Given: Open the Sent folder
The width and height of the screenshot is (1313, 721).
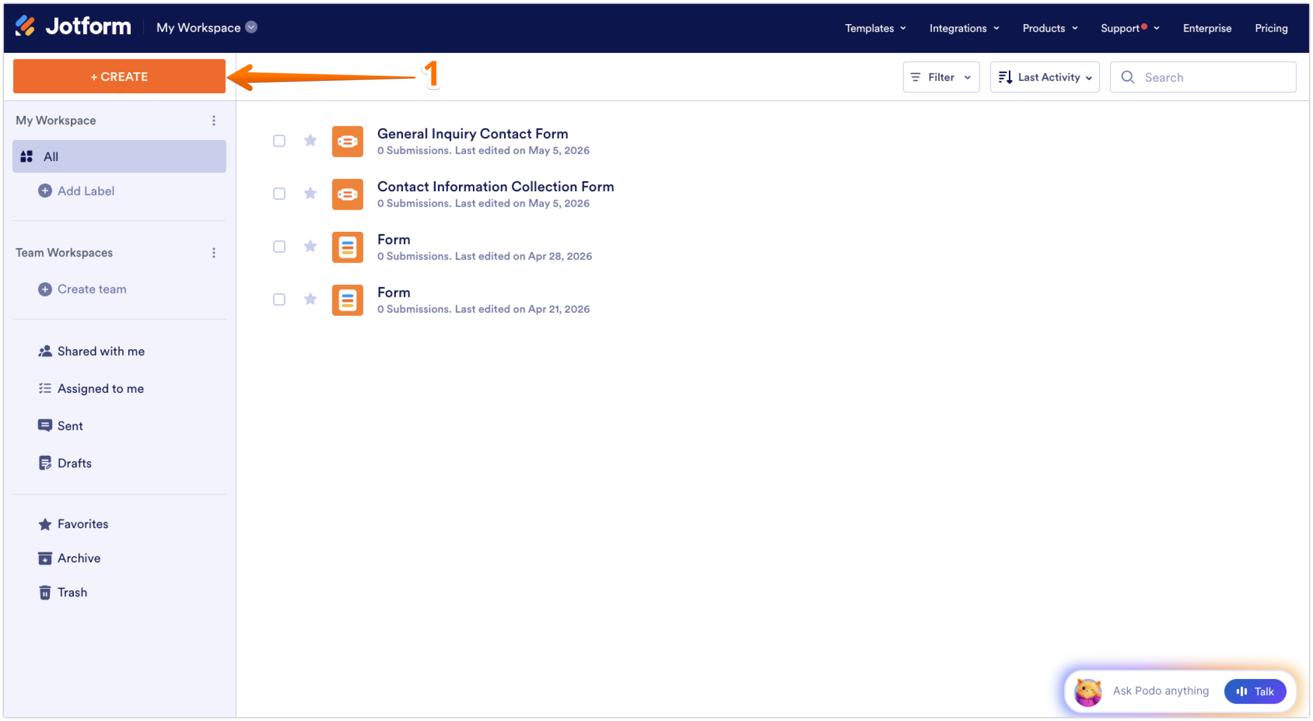Looking at the screenshot, I should [x=61, y=426].
